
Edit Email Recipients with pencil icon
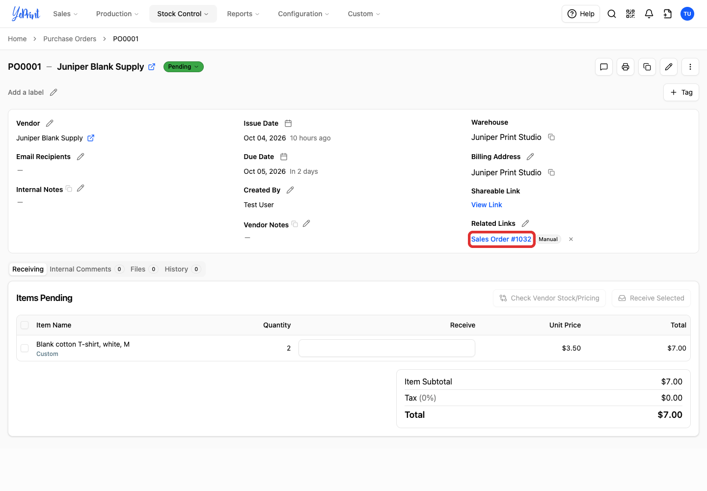point(81,157)
